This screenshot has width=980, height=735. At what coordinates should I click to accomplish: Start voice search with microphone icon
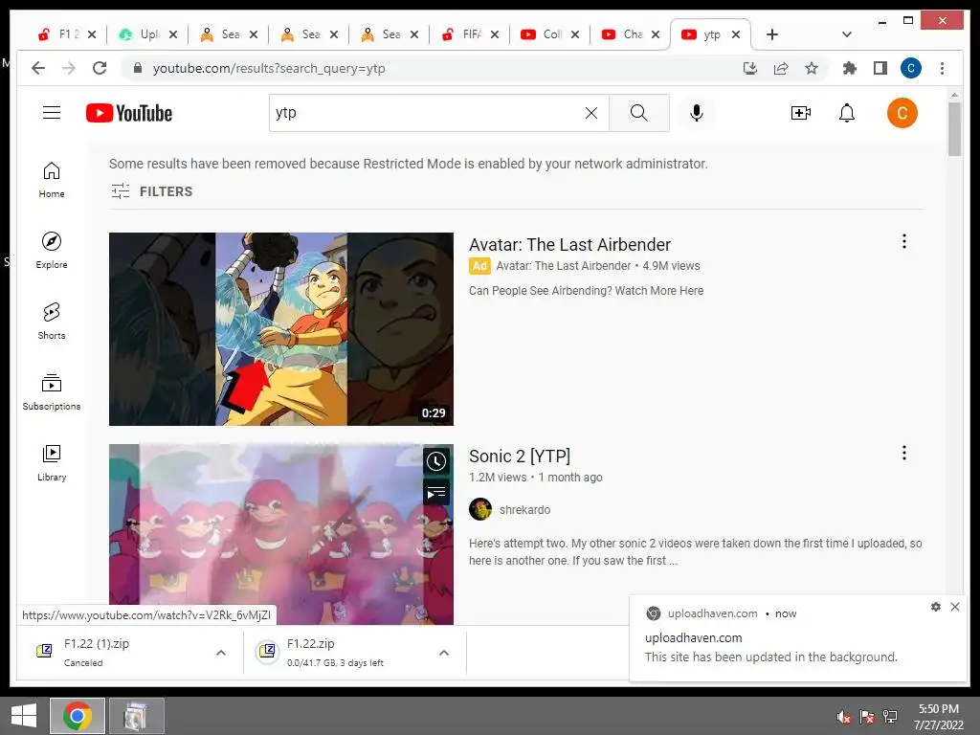[x=697, y=113]
